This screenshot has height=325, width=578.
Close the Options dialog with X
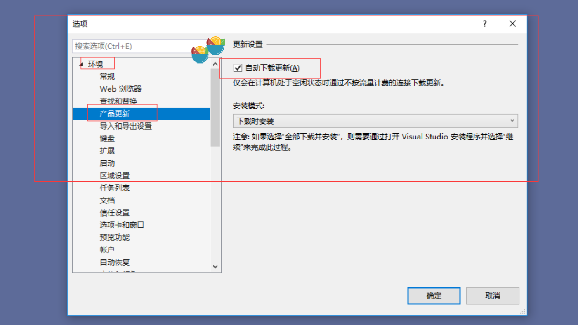pyautogui.click(x=512, y=24)
